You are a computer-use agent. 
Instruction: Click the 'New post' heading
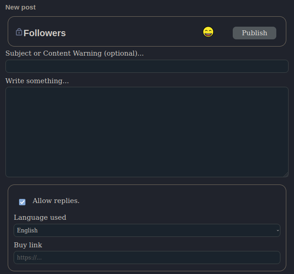20,7
